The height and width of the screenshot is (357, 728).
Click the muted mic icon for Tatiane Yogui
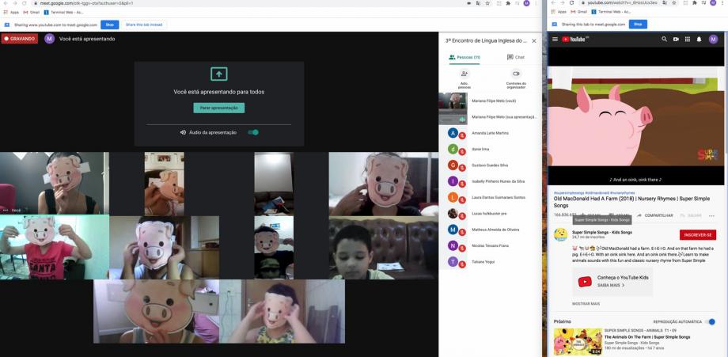pos(462,264)
